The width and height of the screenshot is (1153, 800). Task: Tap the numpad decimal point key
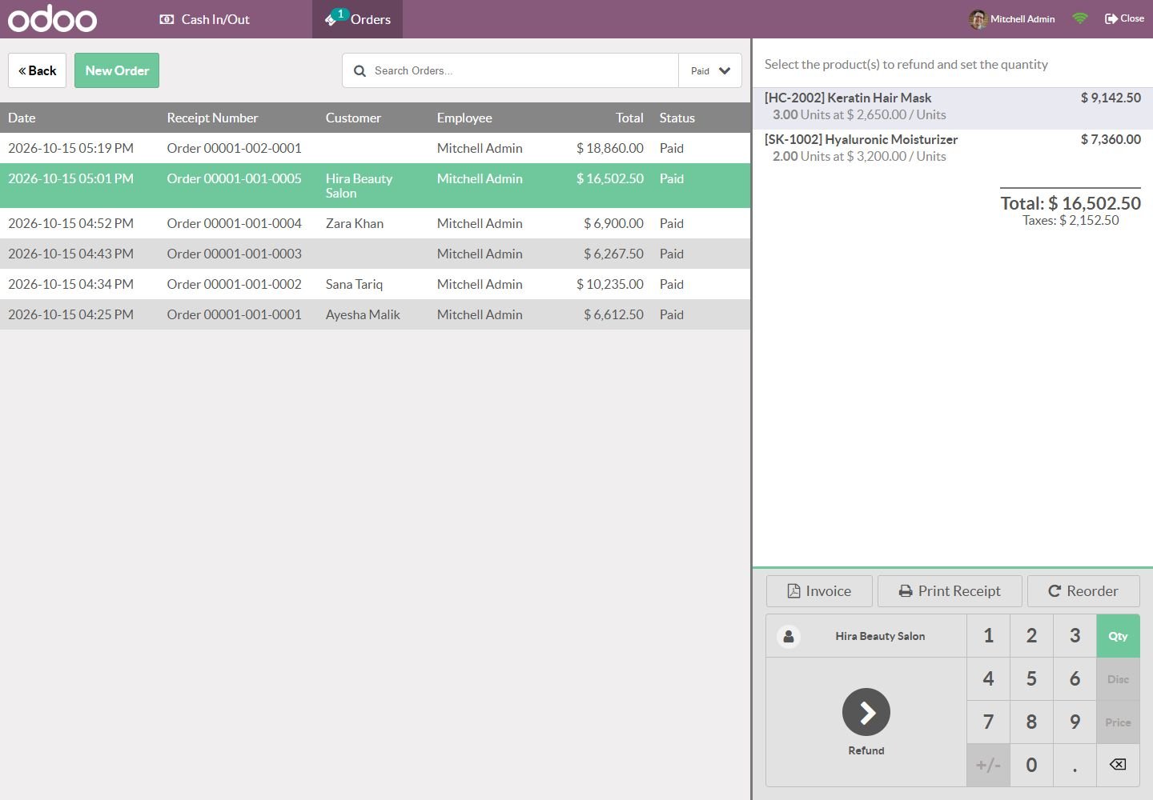point(1075,766)
